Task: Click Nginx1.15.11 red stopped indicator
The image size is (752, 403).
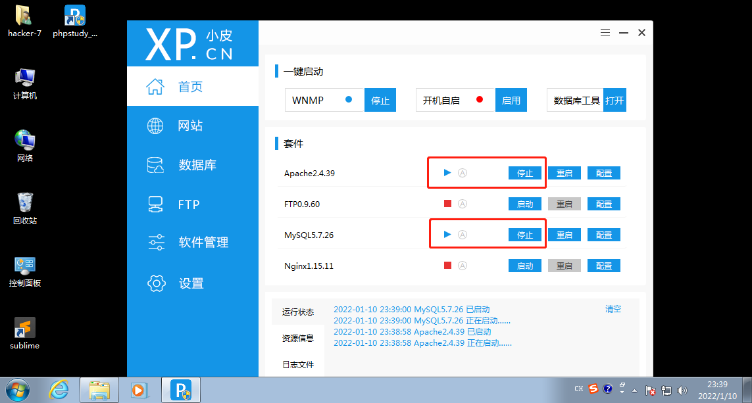Action: point(447,266)
